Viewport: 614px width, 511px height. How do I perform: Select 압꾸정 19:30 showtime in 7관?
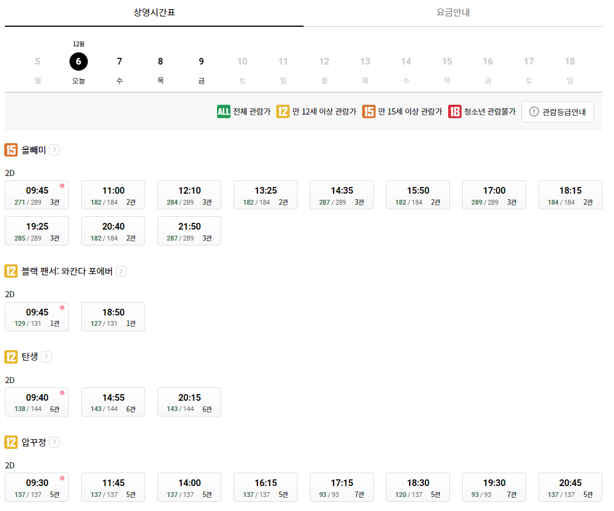pos(494,487)
